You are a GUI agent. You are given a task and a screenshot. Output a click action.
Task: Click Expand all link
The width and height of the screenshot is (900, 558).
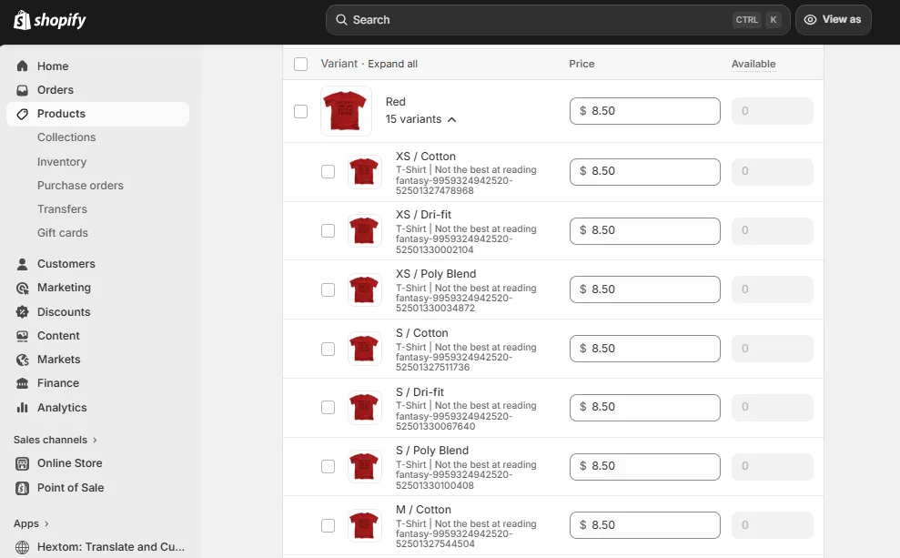click(392, 64)
